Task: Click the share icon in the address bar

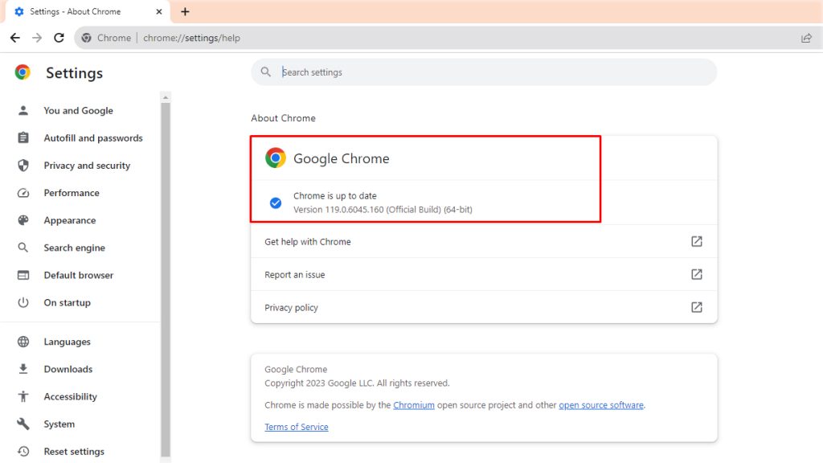Action: point(806,37)
